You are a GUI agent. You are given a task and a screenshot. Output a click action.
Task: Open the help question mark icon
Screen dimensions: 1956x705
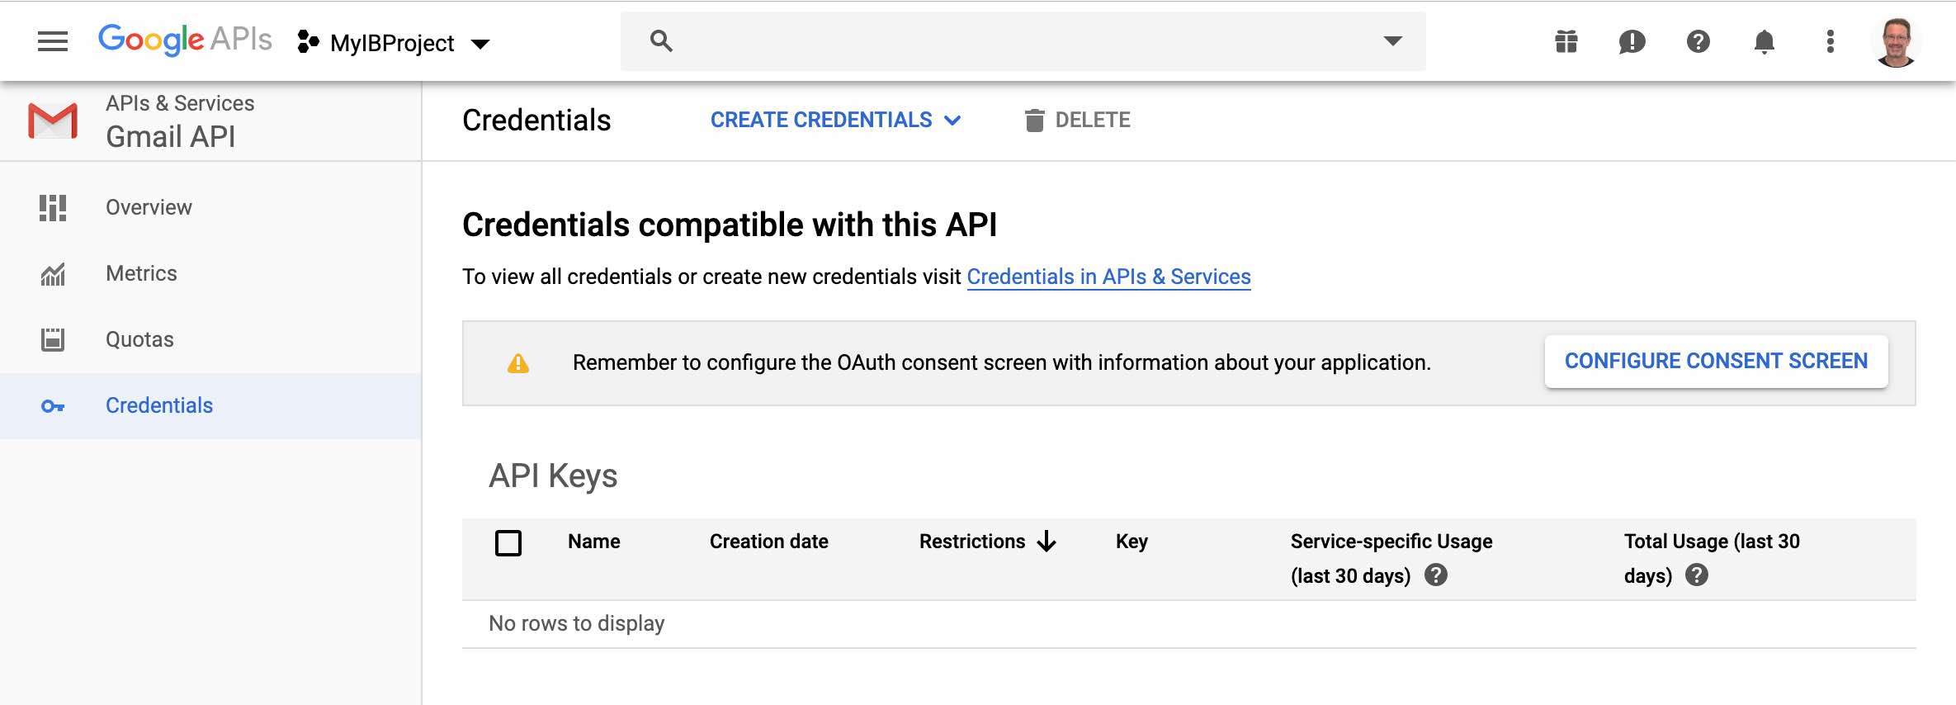[x=1699, y=41]
